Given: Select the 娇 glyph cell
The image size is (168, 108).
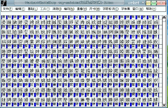Looking at the screenshot, I should pyautogui.click(x=20, y=22).
